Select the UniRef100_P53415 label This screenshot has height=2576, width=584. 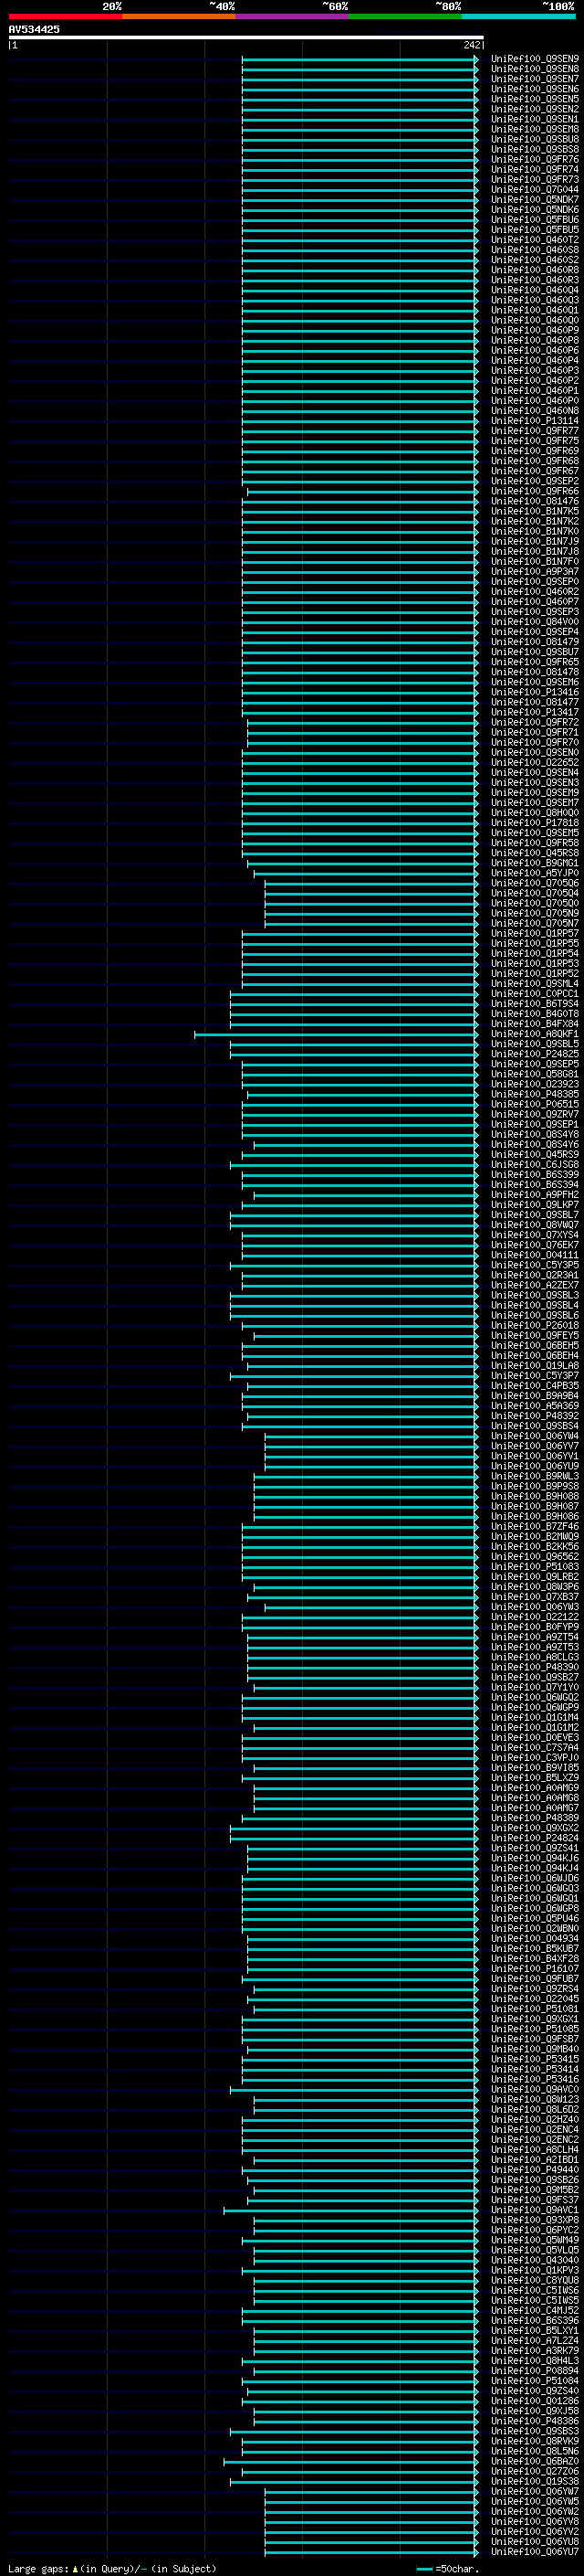click(x=535, y=2059)
